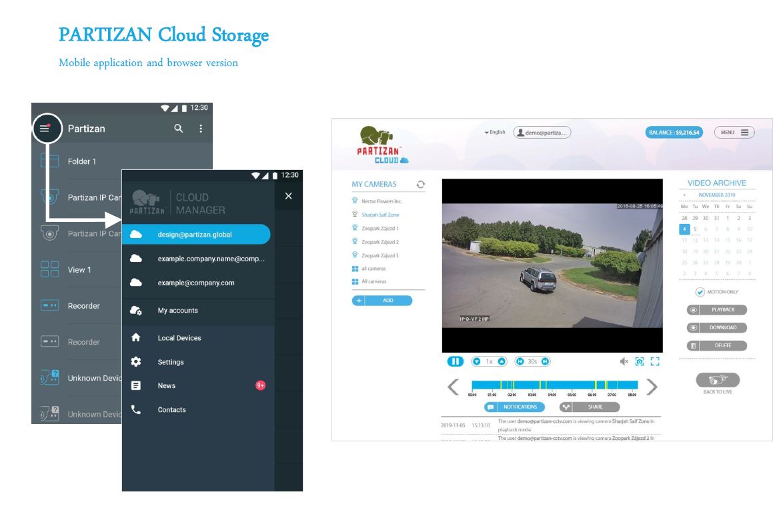The width and height of the screenshot is (779, 516).
Task: Open Contacts in the drawer
Action: (197, 409)
